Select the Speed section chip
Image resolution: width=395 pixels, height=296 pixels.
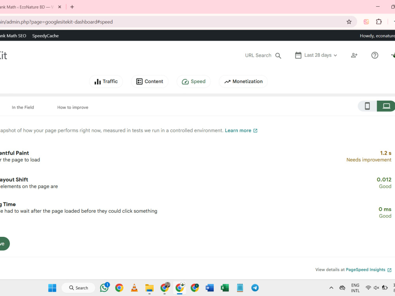click(194, 82)
